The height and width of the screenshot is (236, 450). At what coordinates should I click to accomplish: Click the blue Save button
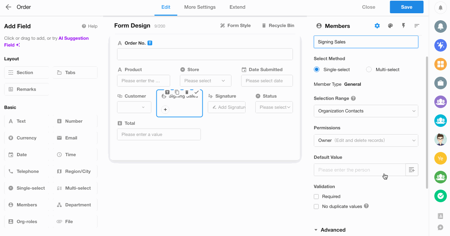pos(406,7)
